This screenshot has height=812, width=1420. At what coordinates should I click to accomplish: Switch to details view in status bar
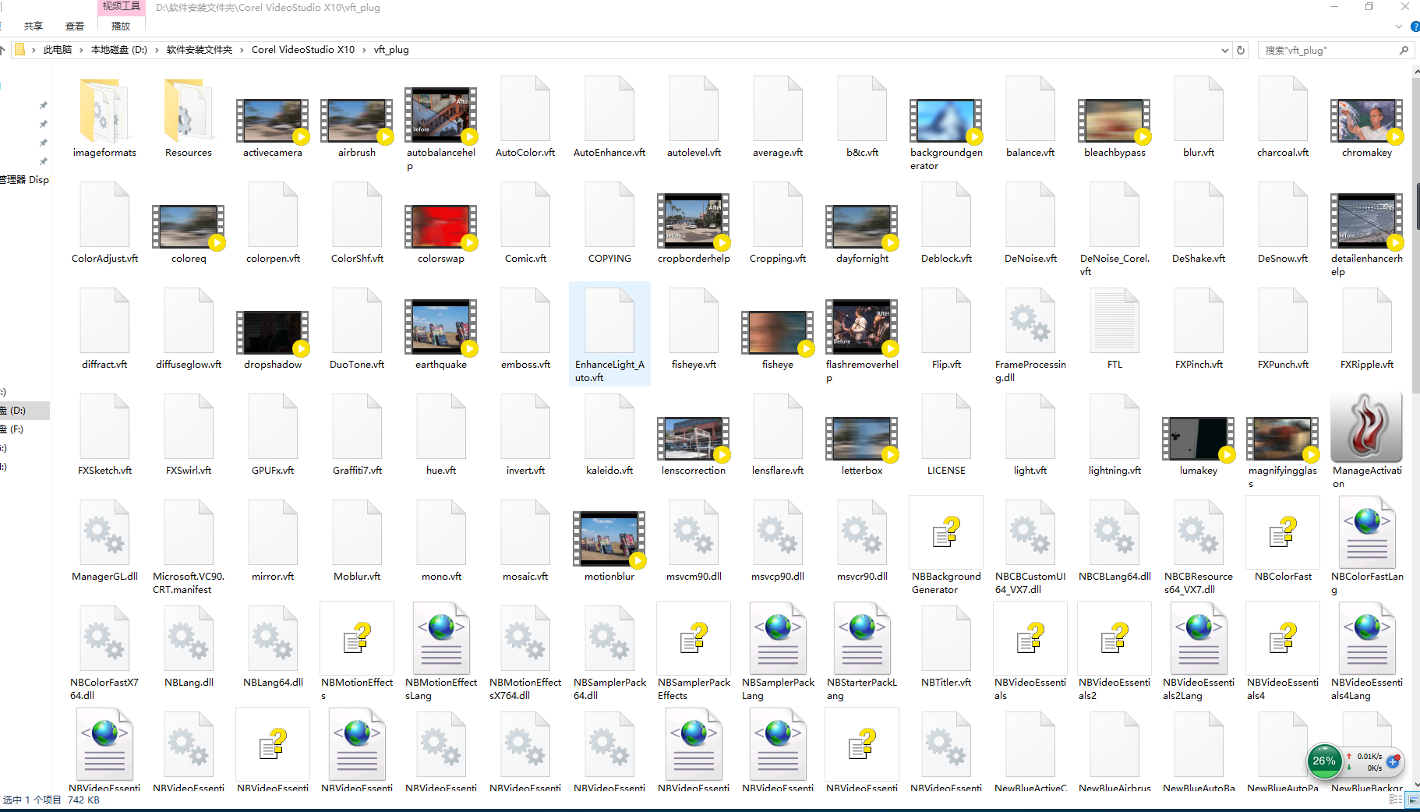click(x=1396, y=800)
